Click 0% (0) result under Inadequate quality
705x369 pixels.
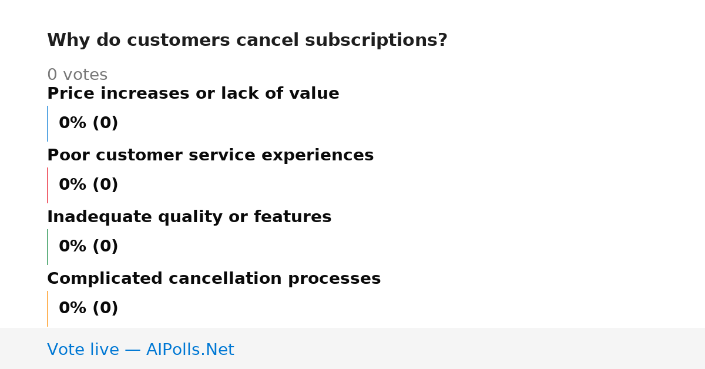[88, 247]
